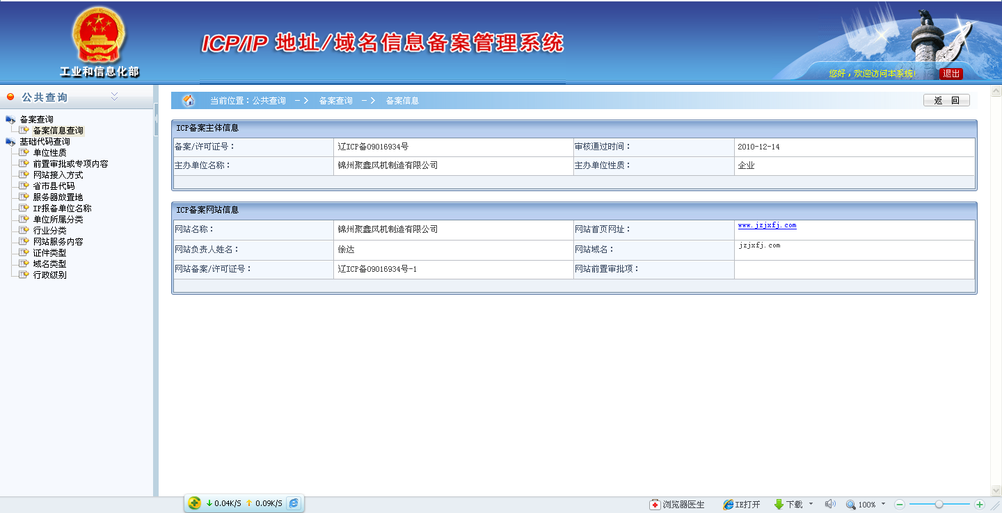Click IE打开 in the status bar
Viewport: 1002px width, 513px height.
click(x=742, y=505)
